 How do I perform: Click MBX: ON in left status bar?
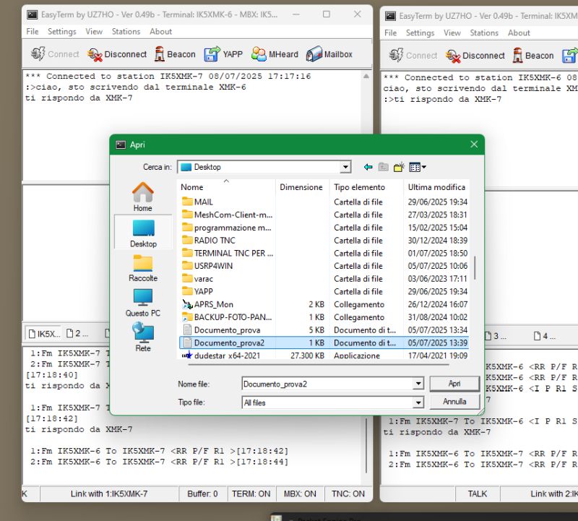(300, 494)
